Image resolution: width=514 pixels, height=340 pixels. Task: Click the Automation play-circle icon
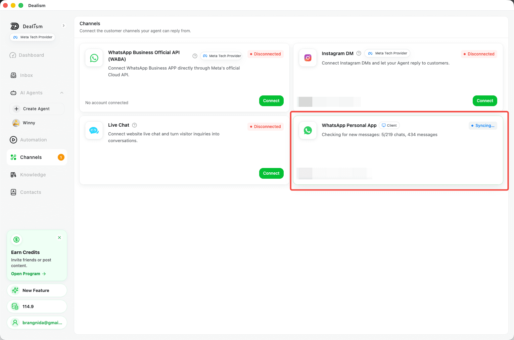coord(13,140)
